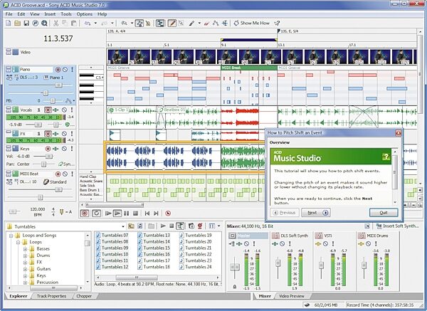Image resolution: width=427 pixels, height=311 pixels.
Task: Click the Show Me How button
Action: [252, 23]
